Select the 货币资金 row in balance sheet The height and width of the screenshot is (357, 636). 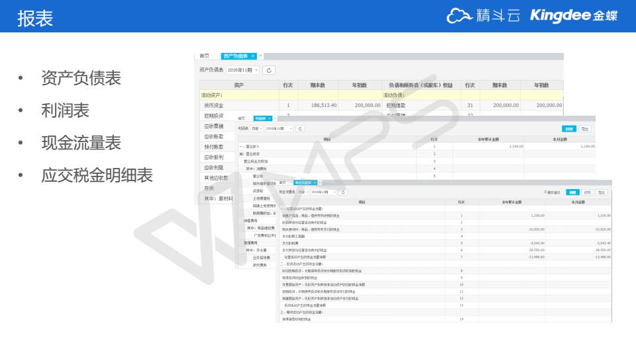coord(214,105)
